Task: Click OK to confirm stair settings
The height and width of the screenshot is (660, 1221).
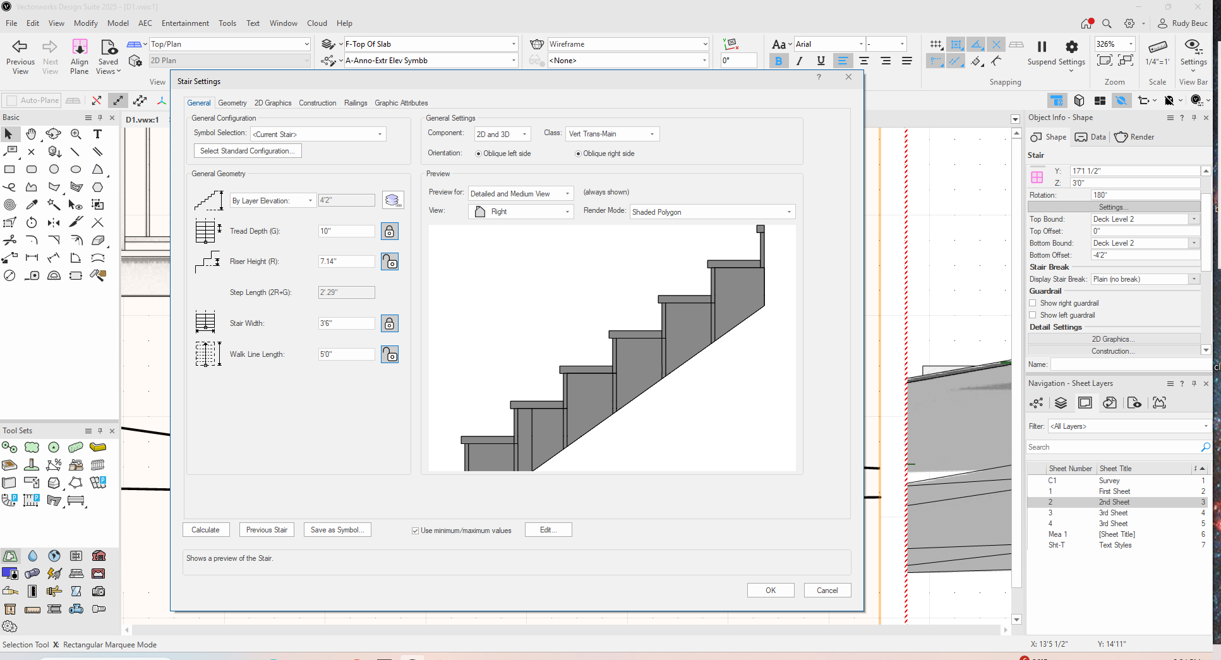Action: point(771,591)
